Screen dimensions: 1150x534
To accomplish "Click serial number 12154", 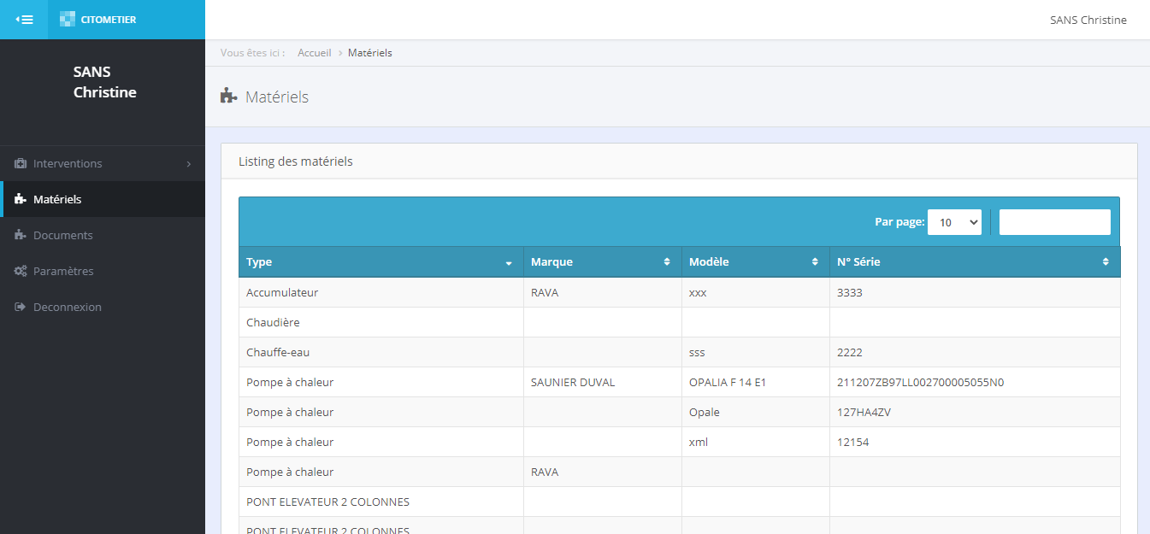I will [x=853, y=442].
